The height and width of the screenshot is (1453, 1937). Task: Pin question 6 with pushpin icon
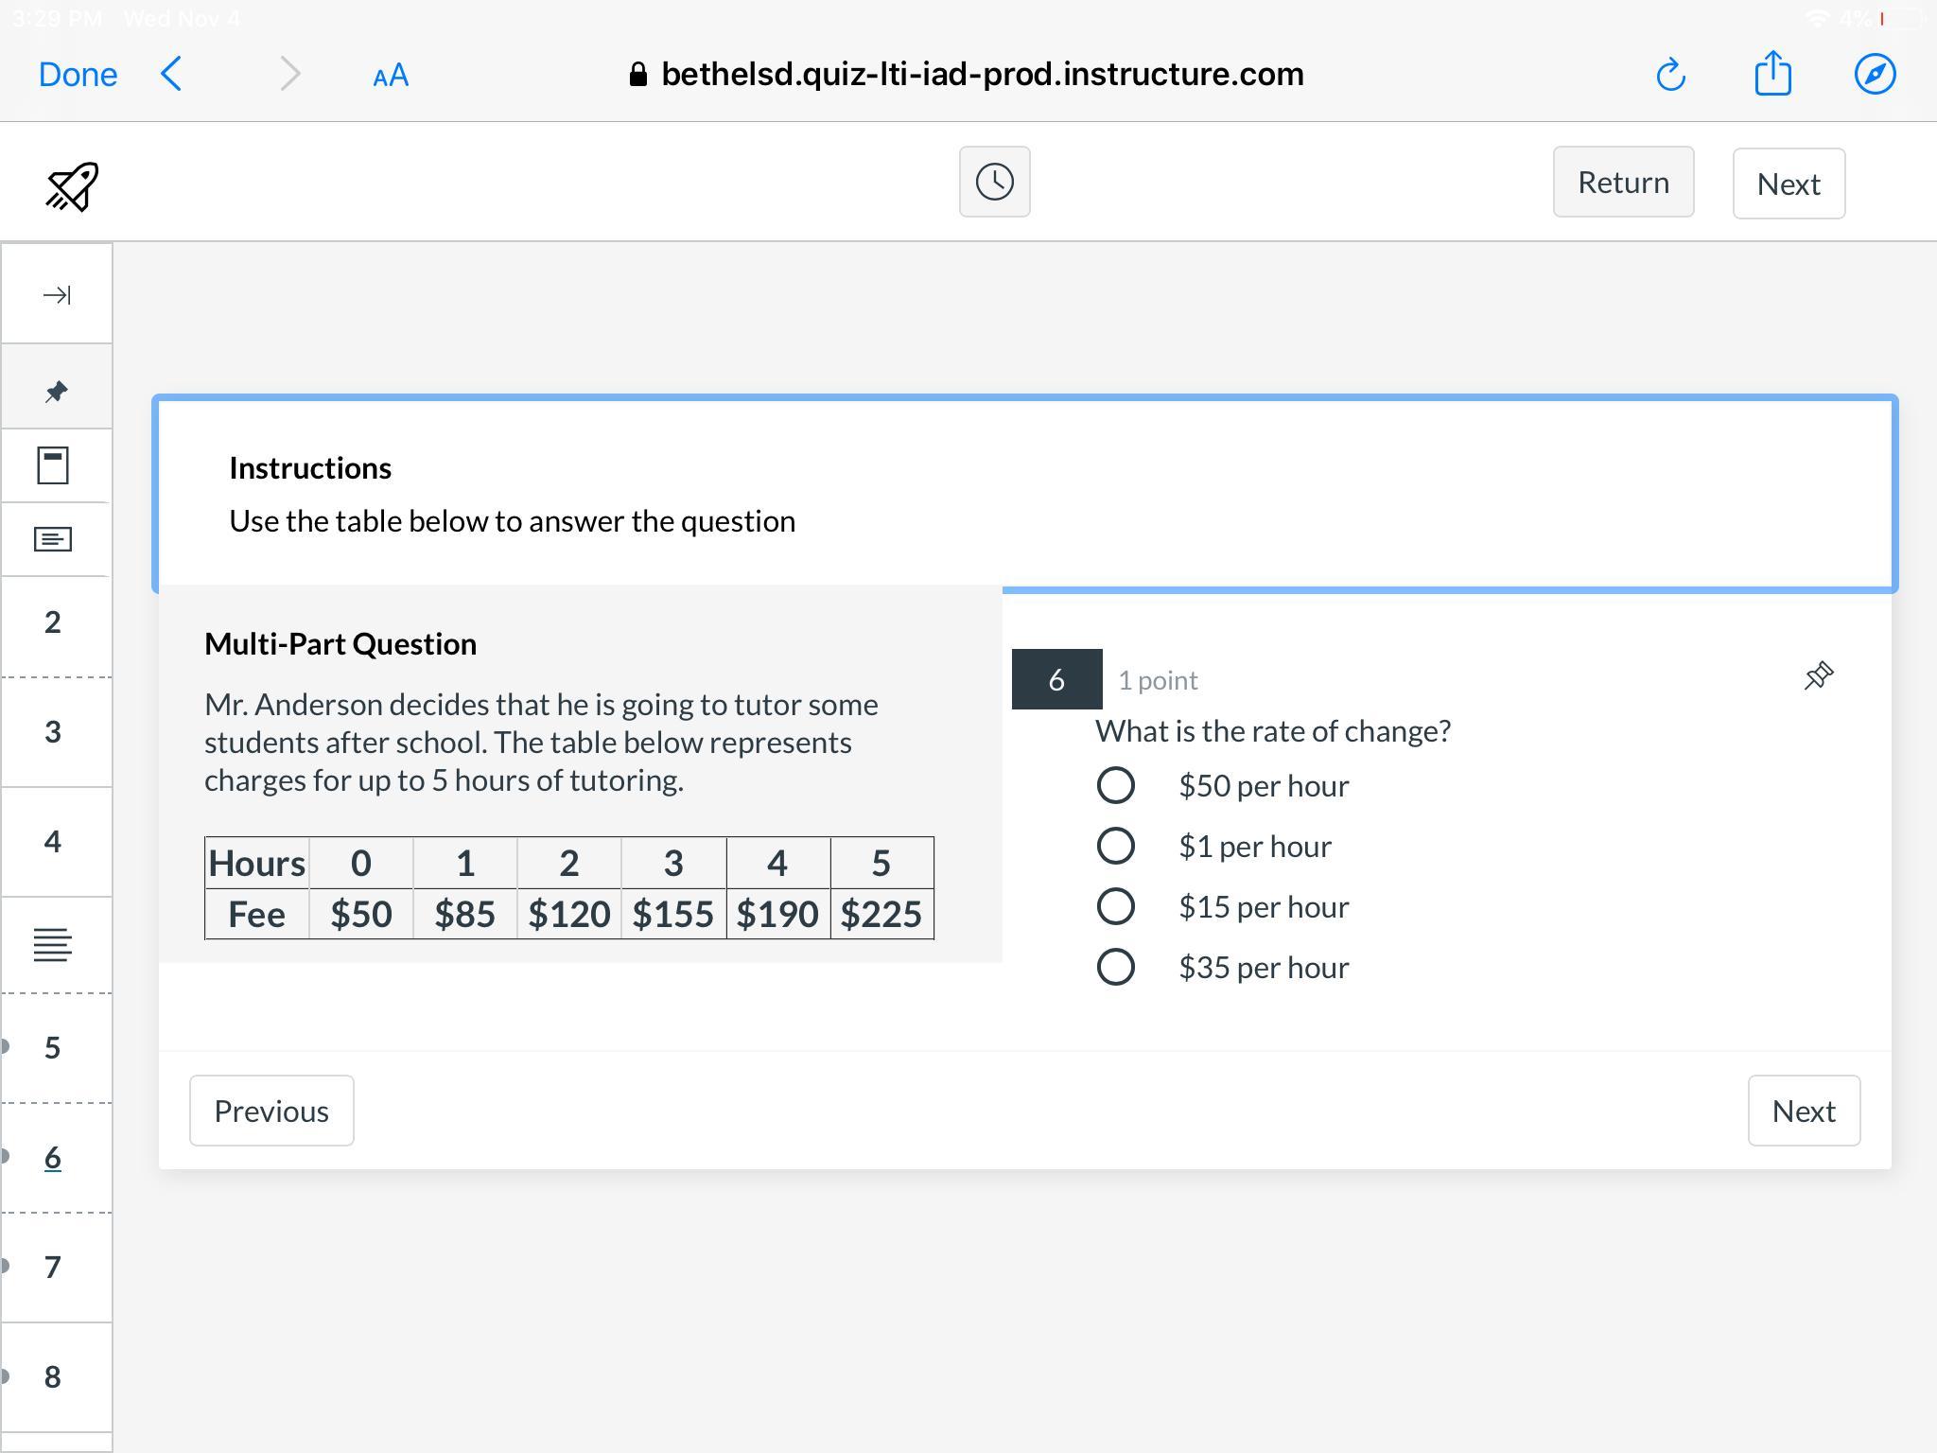1818,676
